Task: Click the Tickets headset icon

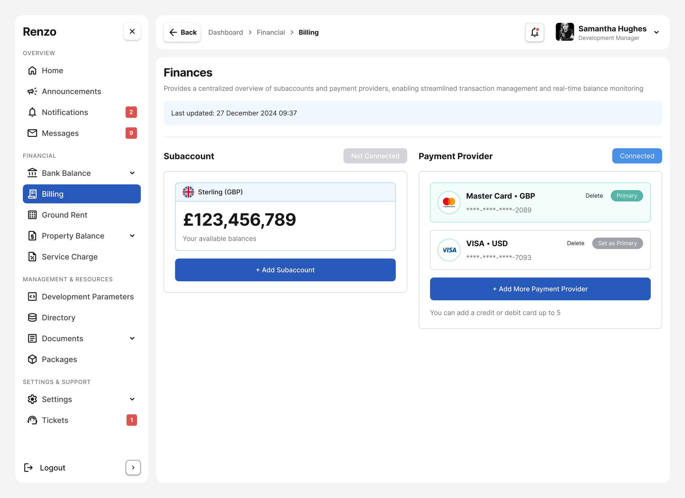Action: click(x=32, y=420)
